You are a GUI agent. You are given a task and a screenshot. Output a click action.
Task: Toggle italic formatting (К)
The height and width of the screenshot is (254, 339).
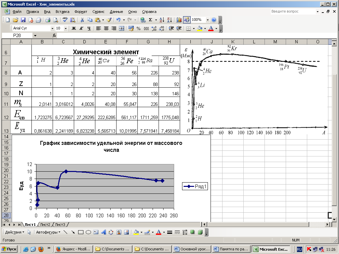[81, 28]
